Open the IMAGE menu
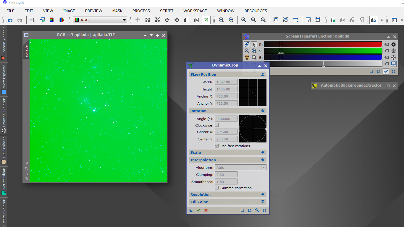Screen dimensions: 404x227 pos(69,11)
